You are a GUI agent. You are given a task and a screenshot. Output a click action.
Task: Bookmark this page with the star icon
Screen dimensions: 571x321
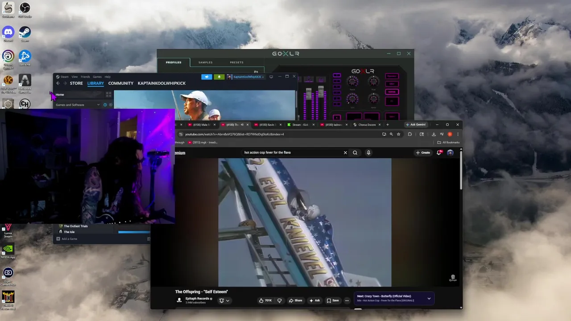pyautogui.click(x=398, y=134)
